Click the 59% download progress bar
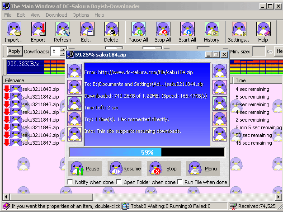 click(x=147, y=152)
